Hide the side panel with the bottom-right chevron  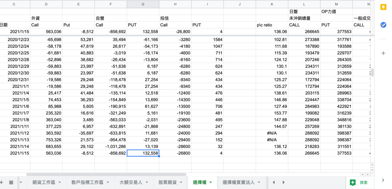[x=383, y=180]
